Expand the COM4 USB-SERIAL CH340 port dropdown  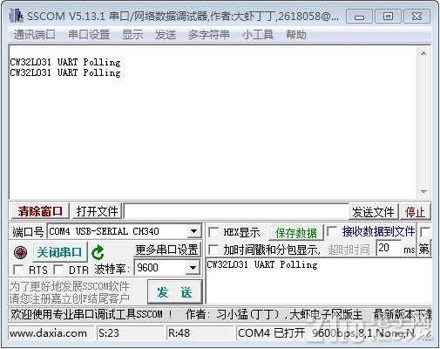[x=193, y=231]
